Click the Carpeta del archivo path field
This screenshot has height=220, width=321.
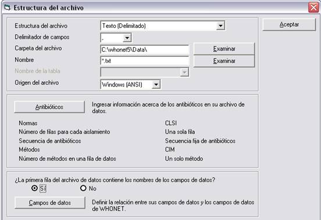(x=145, y=50)
